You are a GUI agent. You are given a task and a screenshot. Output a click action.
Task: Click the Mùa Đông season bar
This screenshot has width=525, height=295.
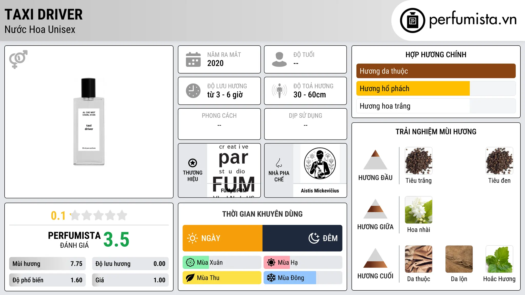[303, 278]
